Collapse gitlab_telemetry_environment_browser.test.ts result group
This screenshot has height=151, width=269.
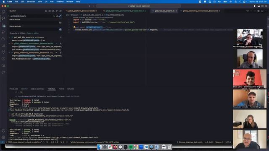click(10, 44)
